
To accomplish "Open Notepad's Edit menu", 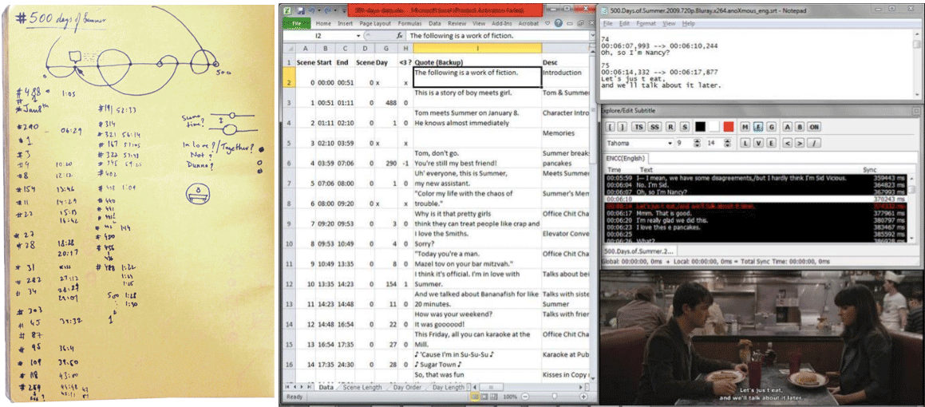I will 625,24.
